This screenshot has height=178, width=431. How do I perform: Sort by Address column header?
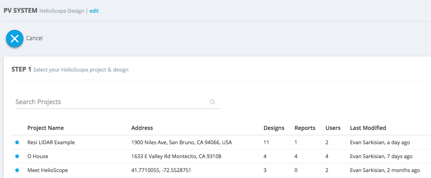point(142,128)
